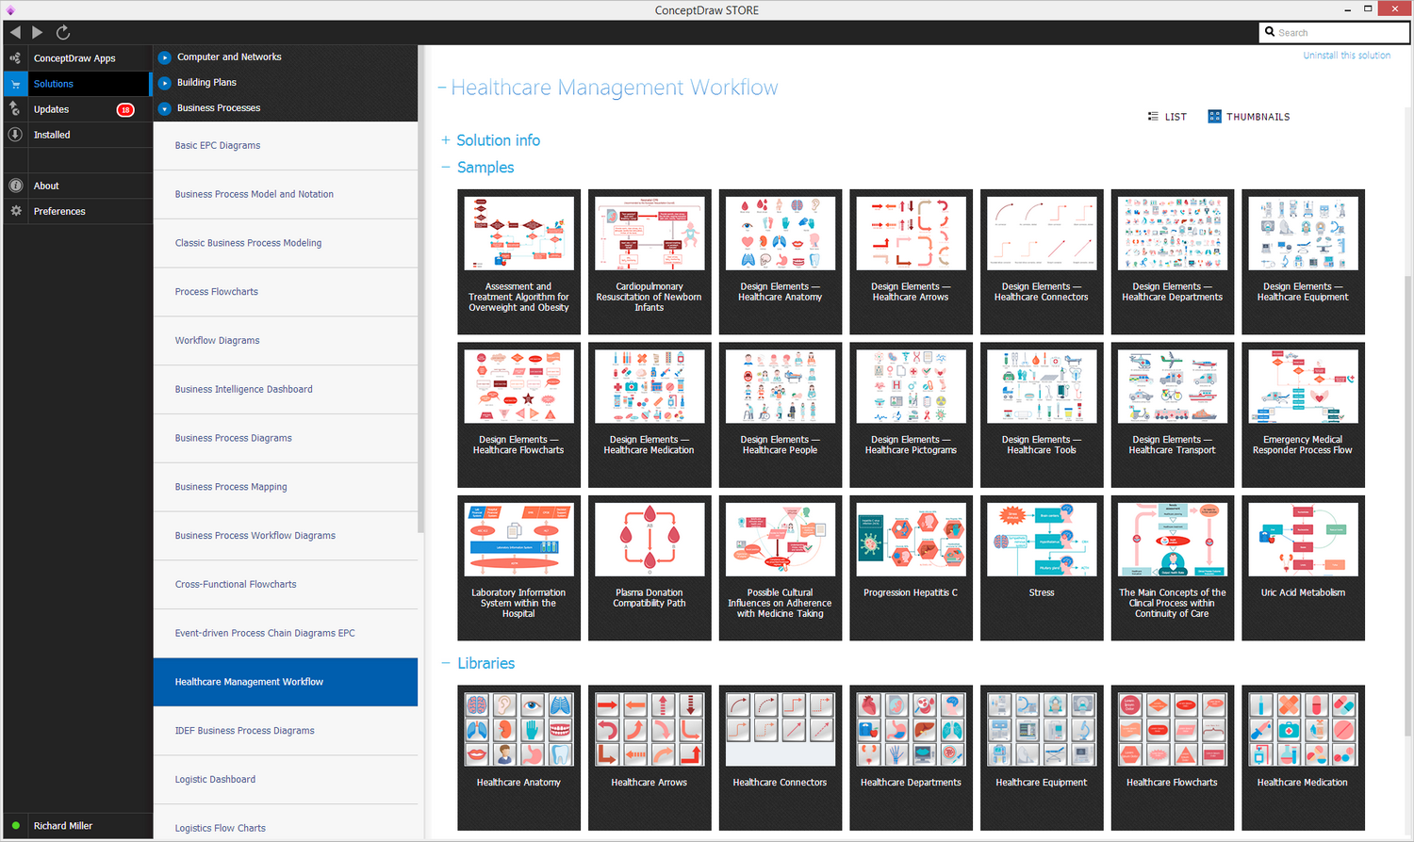Open the About page
Screen dimensions: 1414x842
coord(46,186)
